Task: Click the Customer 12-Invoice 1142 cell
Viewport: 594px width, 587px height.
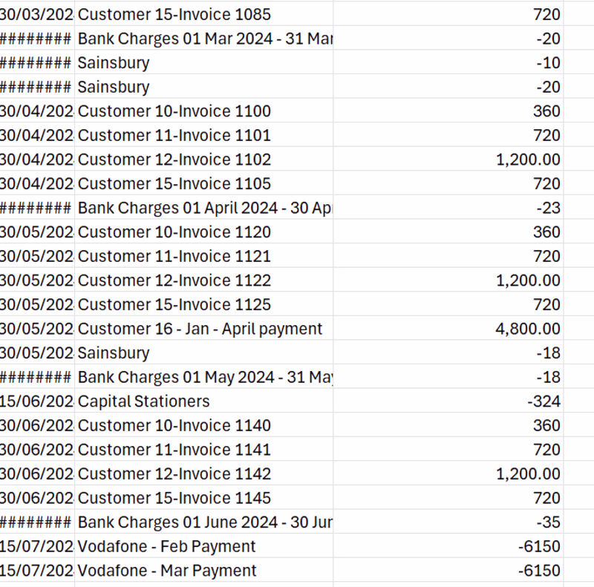Action: (174, 473)
